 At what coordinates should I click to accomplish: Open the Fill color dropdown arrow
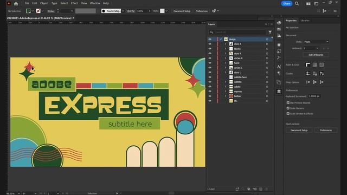click(x=33, y=11)
